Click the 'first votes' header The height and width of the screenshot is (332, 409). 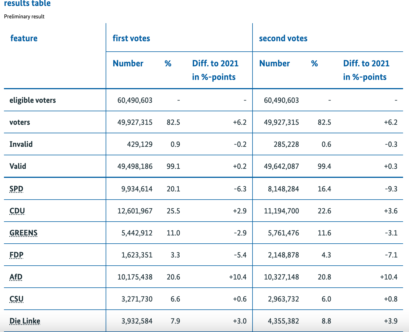coord(131,38)
